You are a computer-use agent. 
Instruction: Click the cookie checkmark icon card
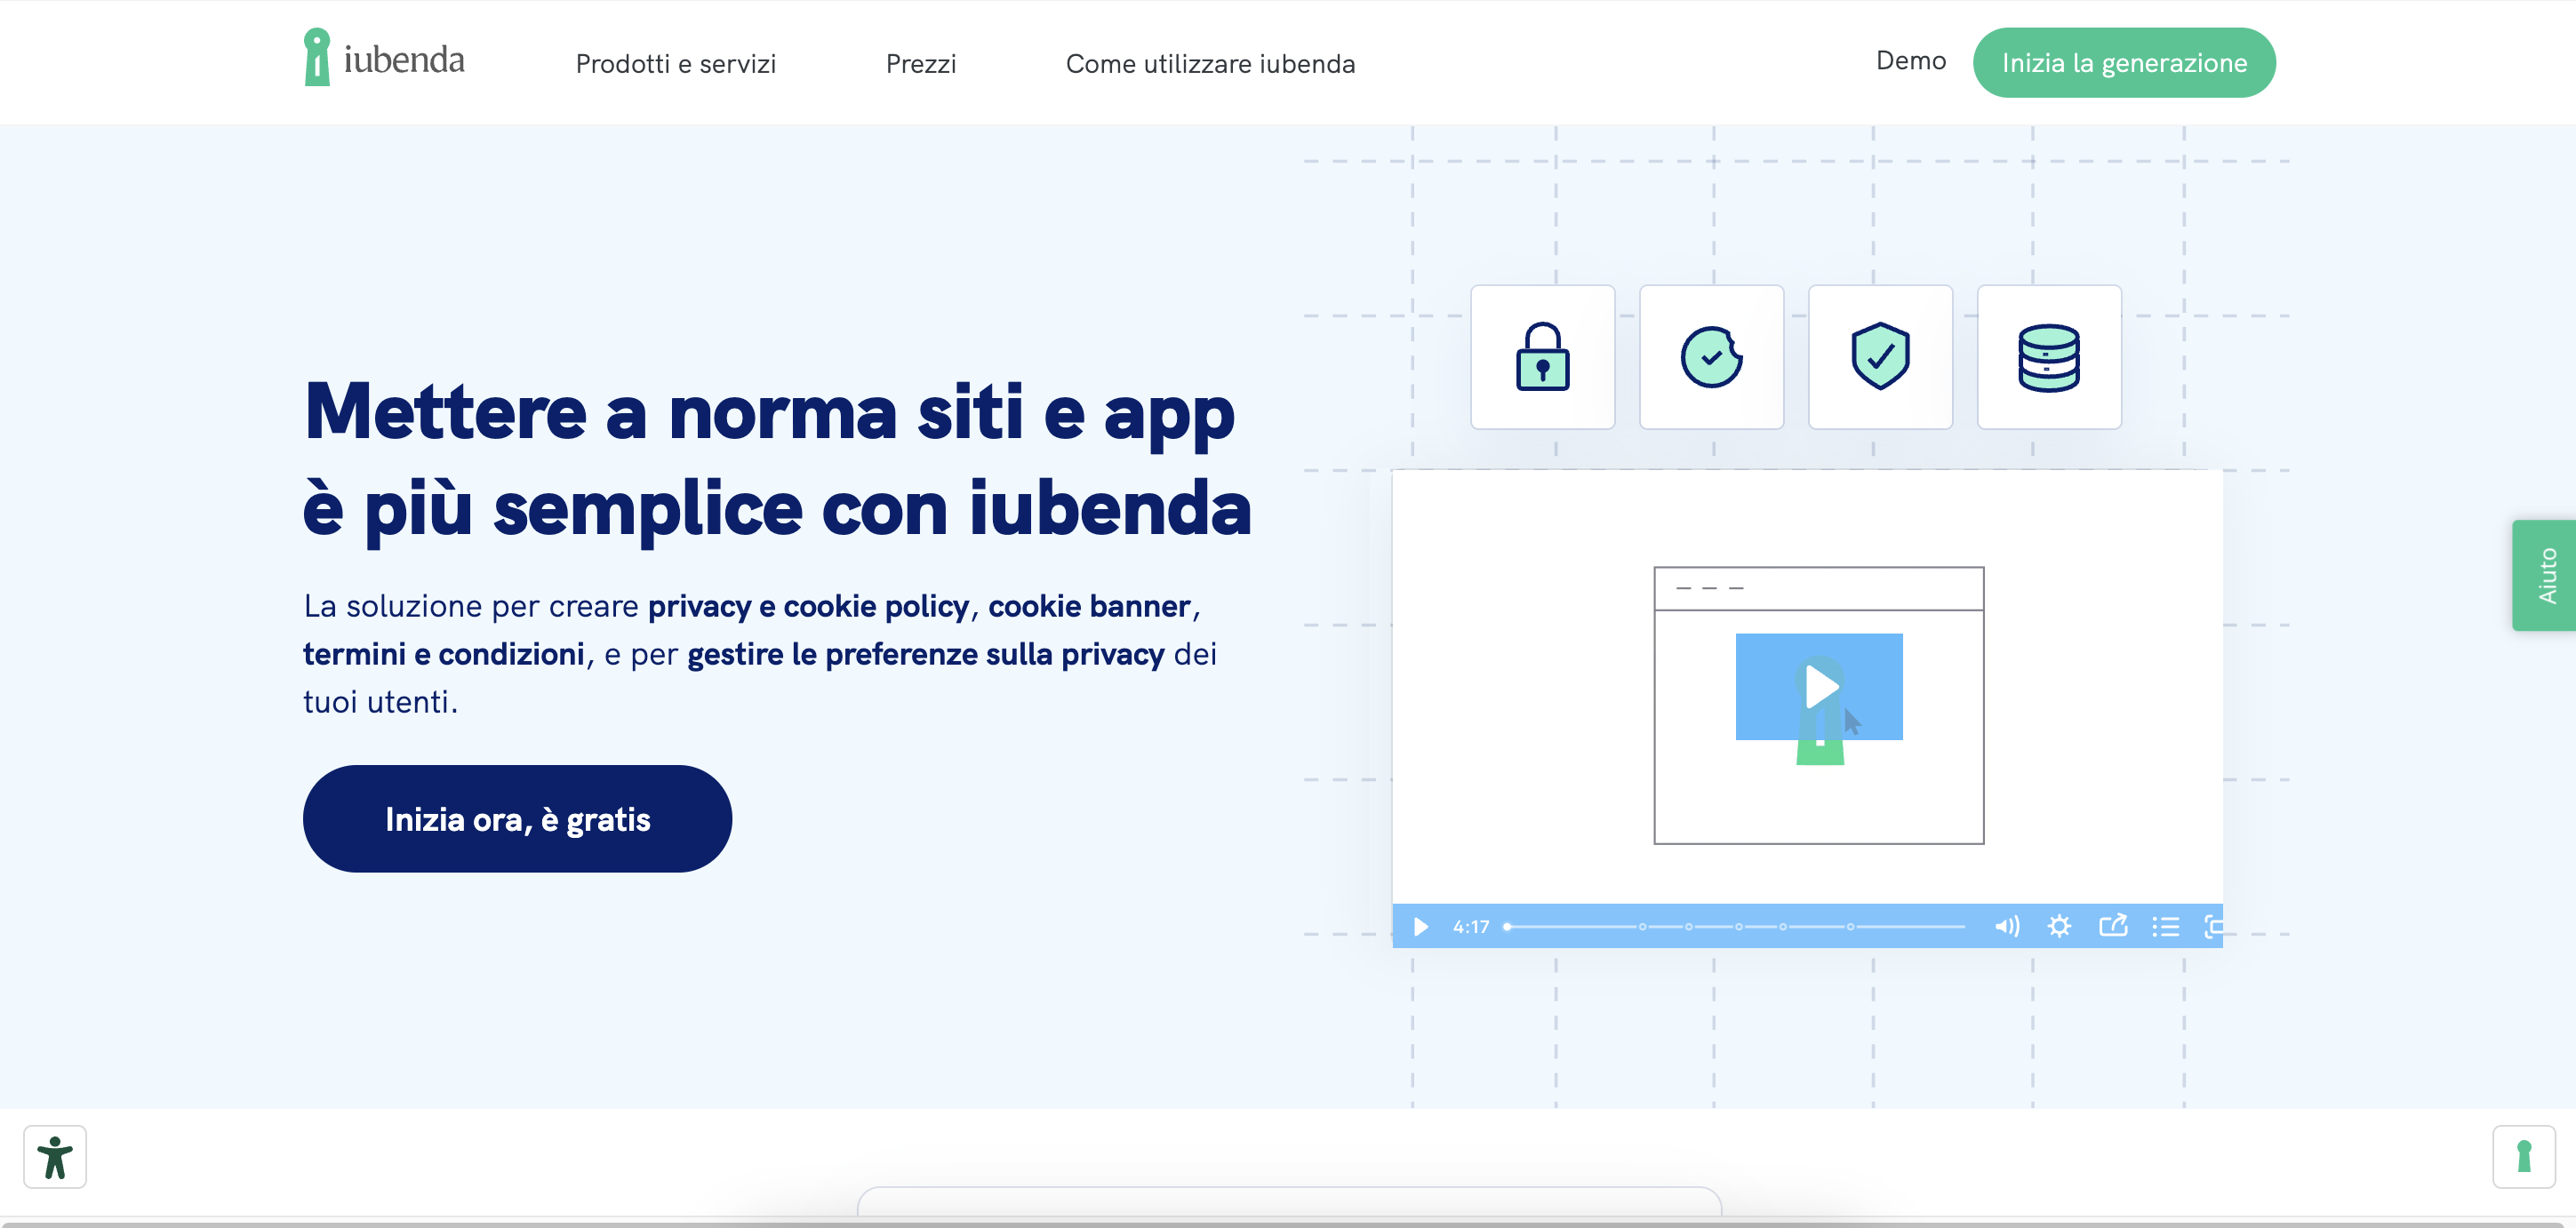pyautogui.click(x=1711, y=357)
